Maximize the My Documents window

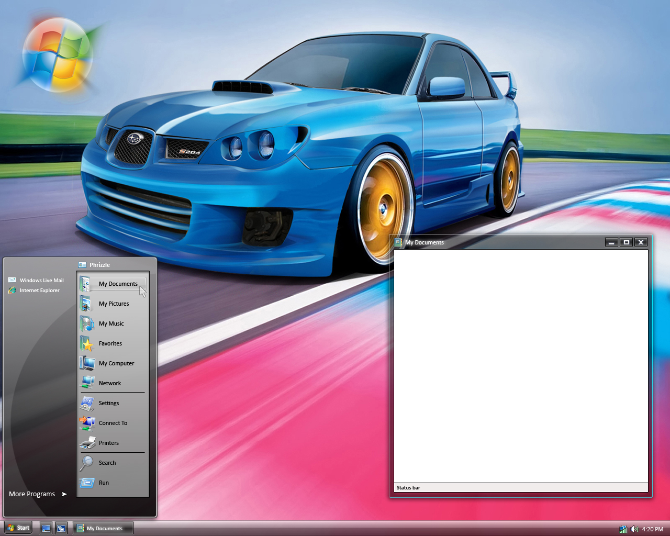[626, 242]
